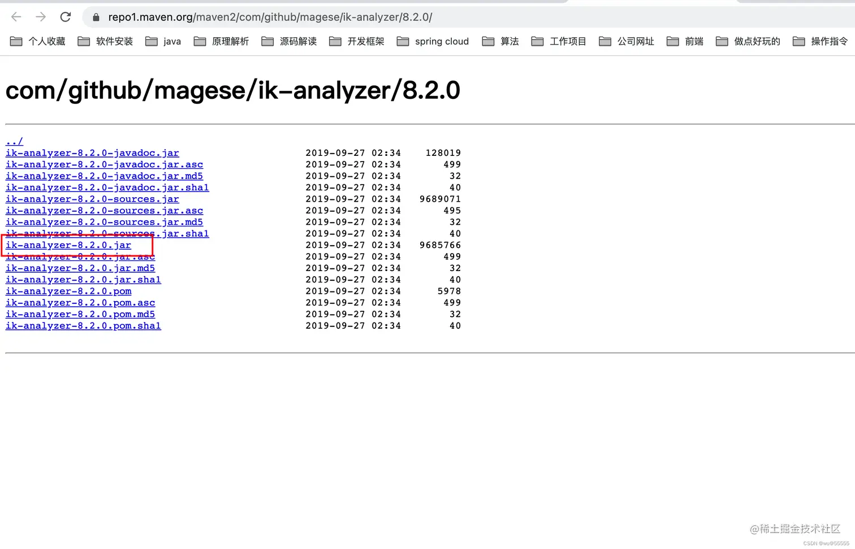
Task: Click the browser forward arrow
Action: click(x=41, y=17)
